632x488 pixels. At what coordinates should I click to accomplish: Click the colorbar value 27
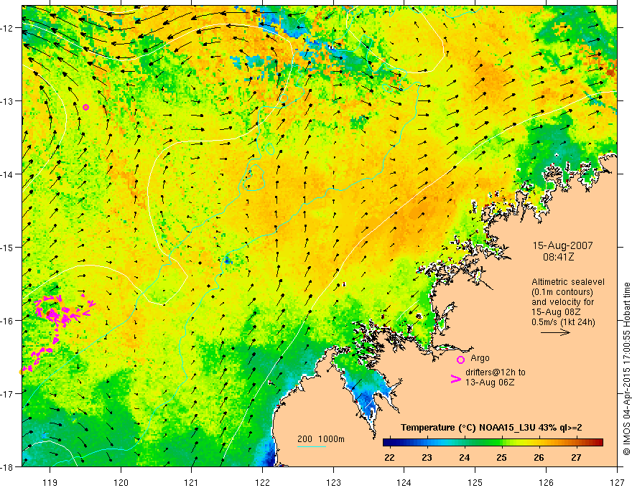point(577,458)
